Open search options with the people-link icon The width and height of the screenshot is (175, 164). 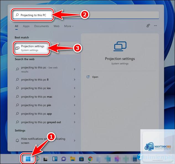pyautogui.click(x=148, y=26)
